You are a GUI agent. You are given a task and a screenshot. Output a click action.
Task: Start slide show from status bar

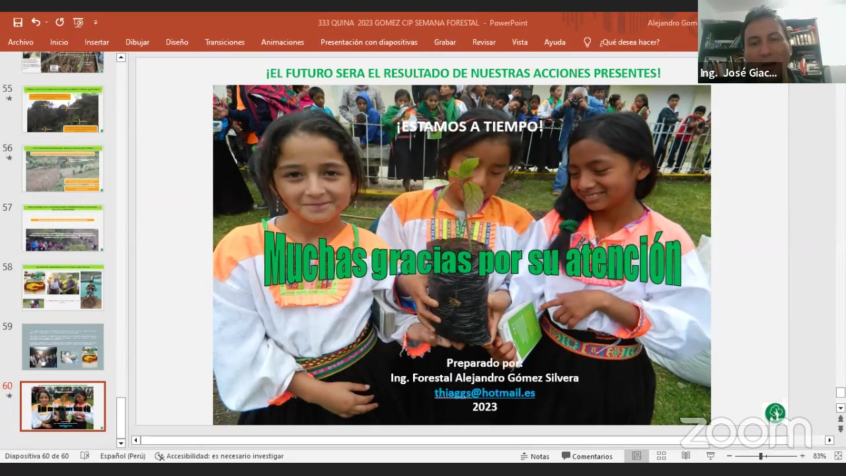711,456
